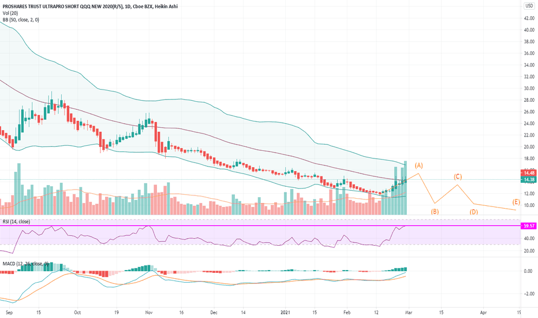Viewport: 538px width, 318px height.
Task: Select the Dec date on time axis
Action: pyautogui.click(x=214, y=312)
